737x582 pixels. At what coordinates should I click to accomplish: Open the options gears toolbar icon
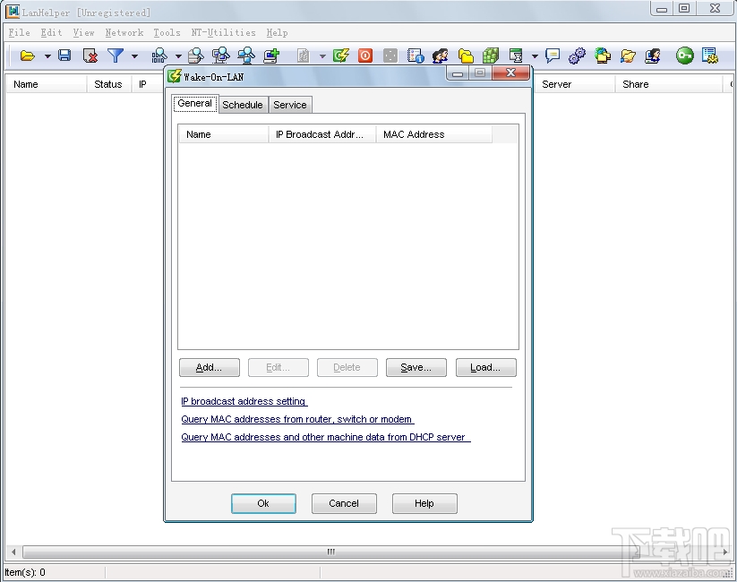coord(578,56)
